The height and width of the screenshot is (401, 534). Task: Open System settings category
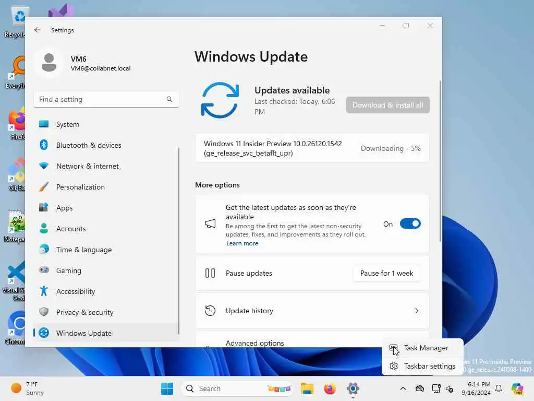pyautogui.click(x=106, y=124)
